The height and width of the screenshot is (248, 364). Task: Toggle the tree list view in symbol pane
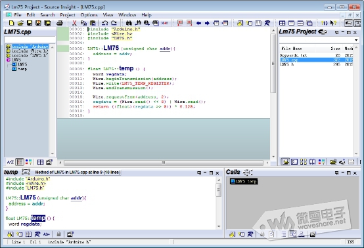click(x=20, y=162)
